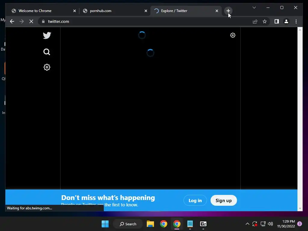Click the lock icon in address bar

(43, 21)
